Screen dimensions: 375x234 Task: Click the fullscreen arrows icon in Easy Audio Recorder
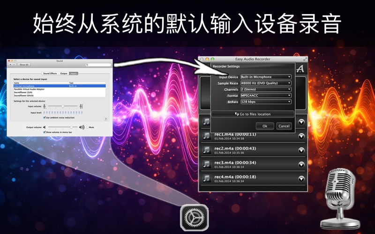click(305, 59)
